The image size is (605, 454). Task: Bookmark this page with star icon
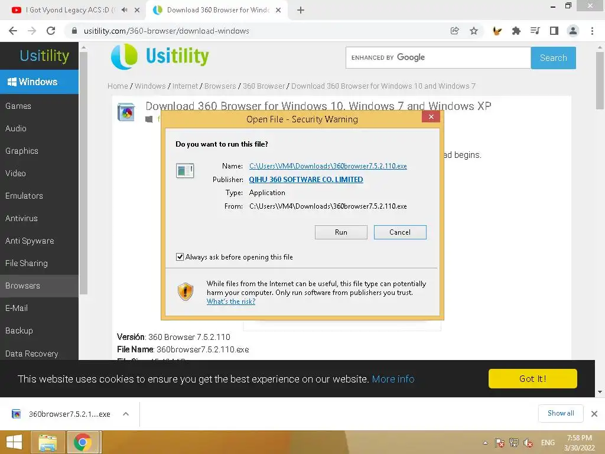[474, 31]
